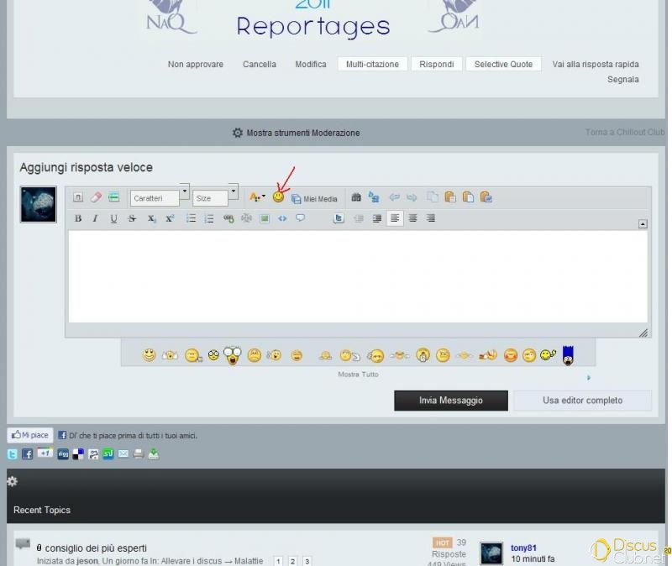Insert a hyperlink in the reply
This screenshot has width=672, height=566.
click(x=228, y=218)
